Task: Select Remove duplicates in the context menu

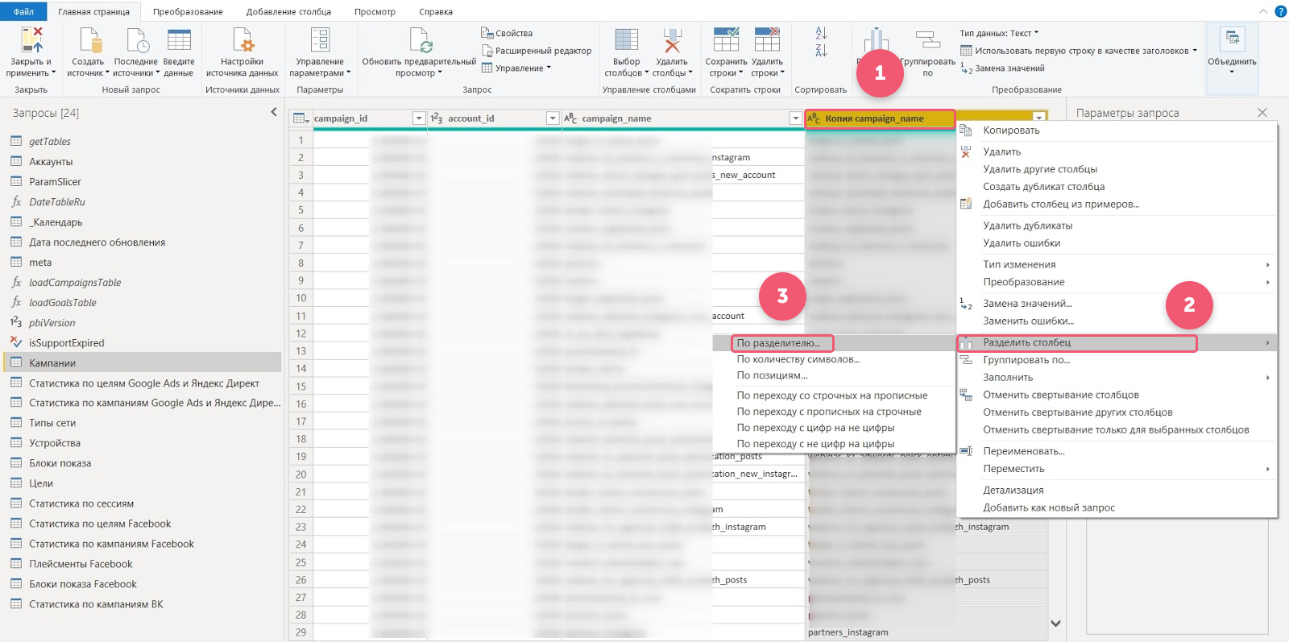Action: (x=1027, y=226)
